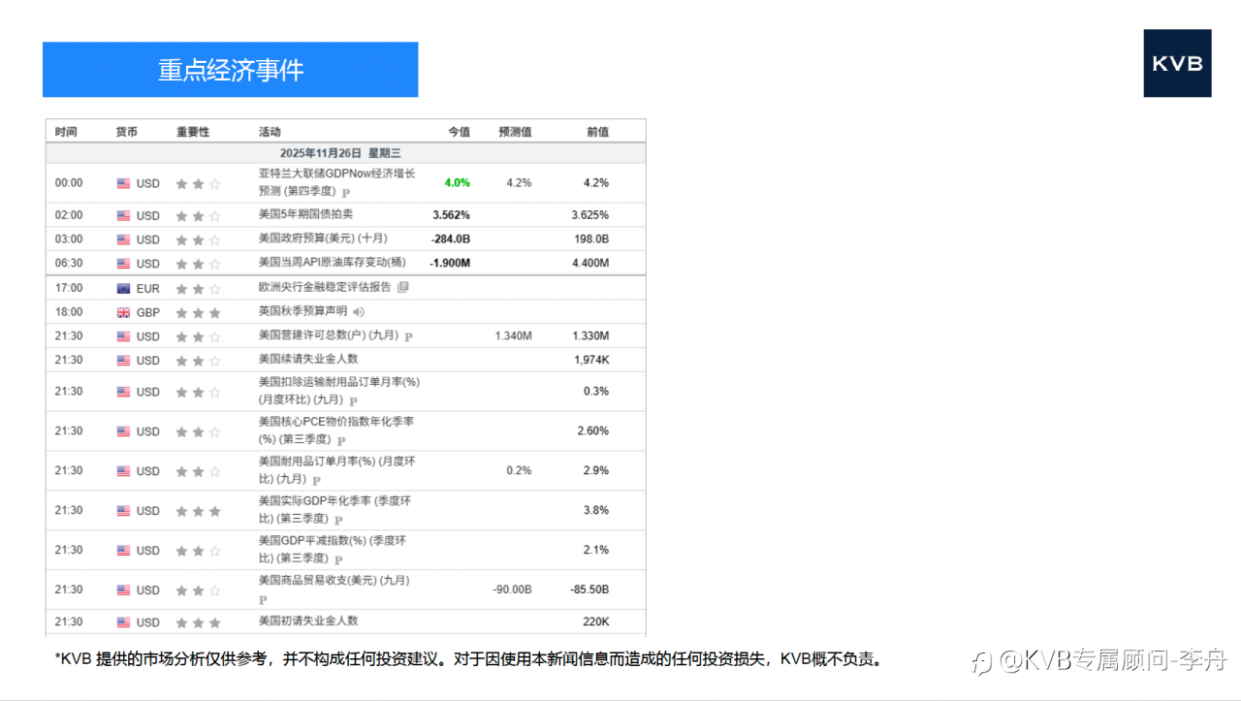Click the 活动 column header
The height and width of the screenshot is (701, 1241).
(270, 132)
